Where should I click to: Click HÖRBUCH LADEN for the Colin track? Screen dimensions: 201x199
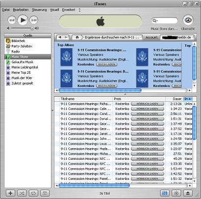(x=148, y=109)
